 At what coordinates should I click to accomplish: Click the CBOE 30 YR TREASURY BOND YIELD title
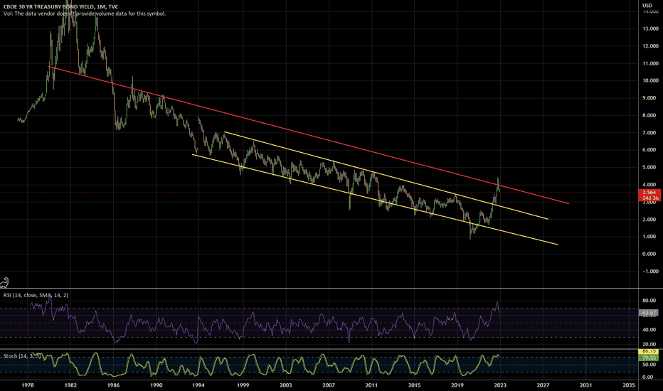point(61,7)
